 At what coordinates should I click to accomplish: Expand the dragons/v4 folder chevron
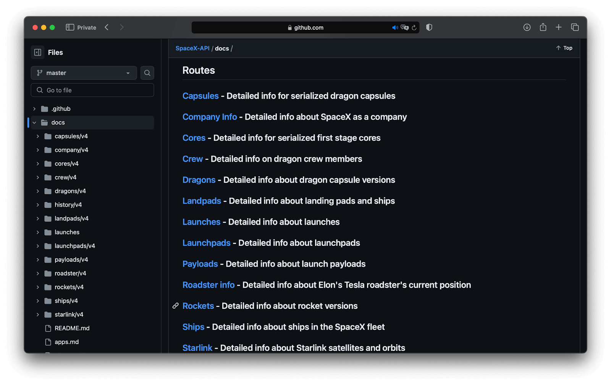click(37, 191)
